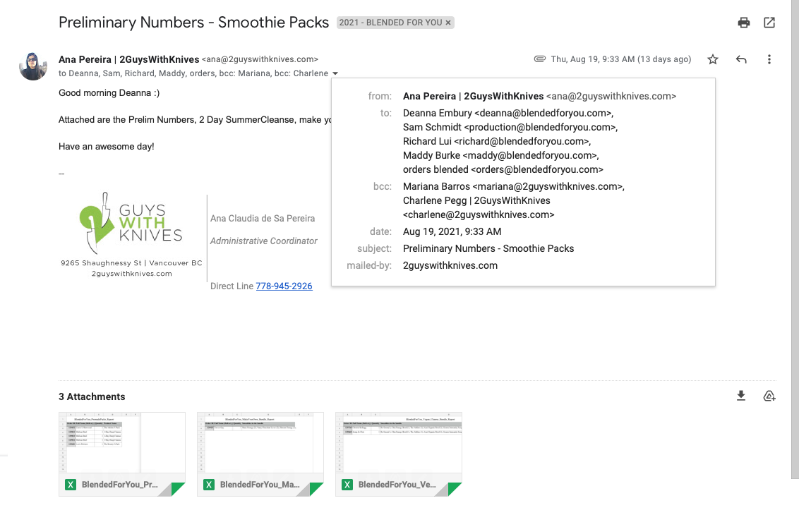This screenshot has width=799, height=515.
Task: Download all attachments
Action: (x=741, y=396)
